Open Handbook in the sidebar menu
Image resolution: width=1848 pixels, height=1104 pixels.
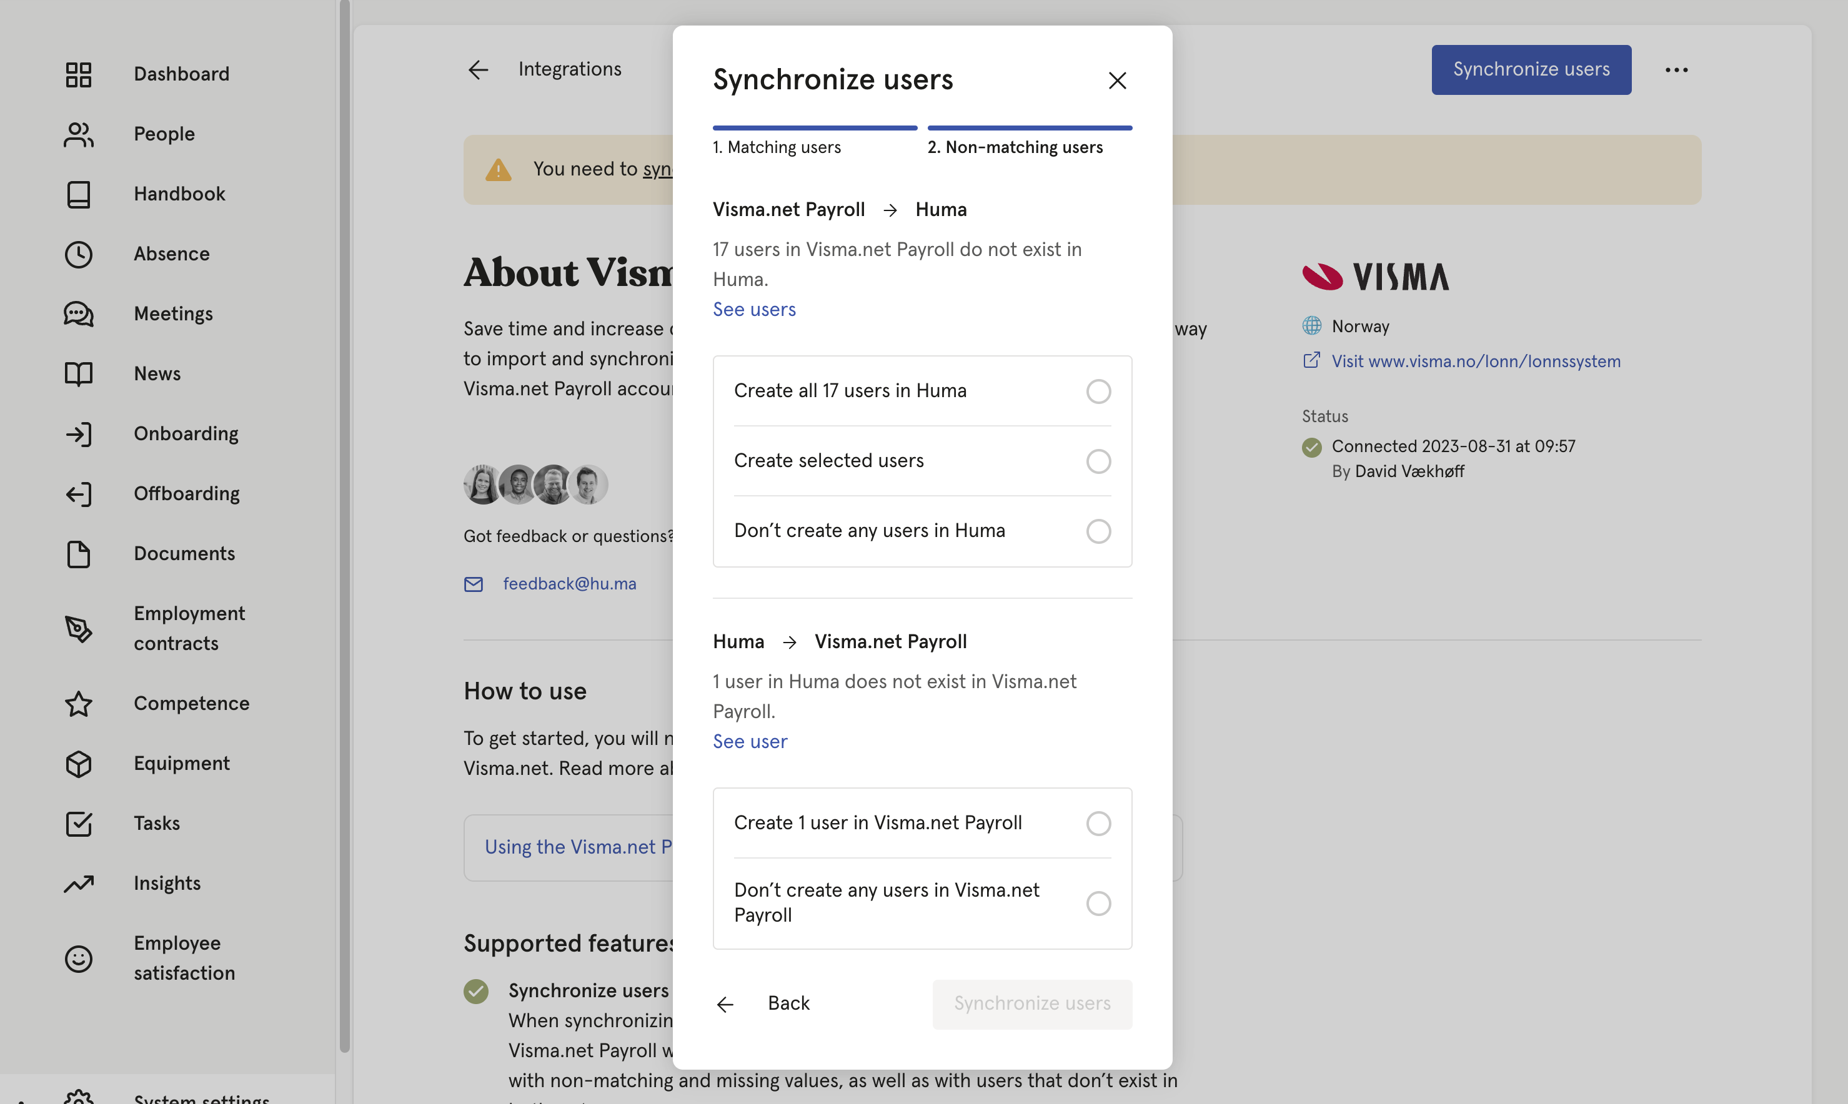[179, 194]
